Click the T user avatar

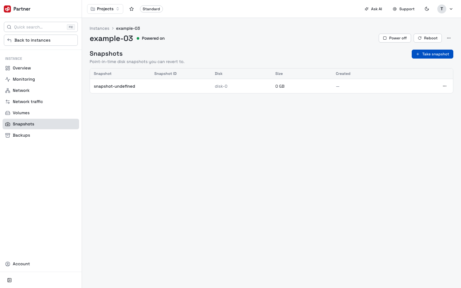442,9
